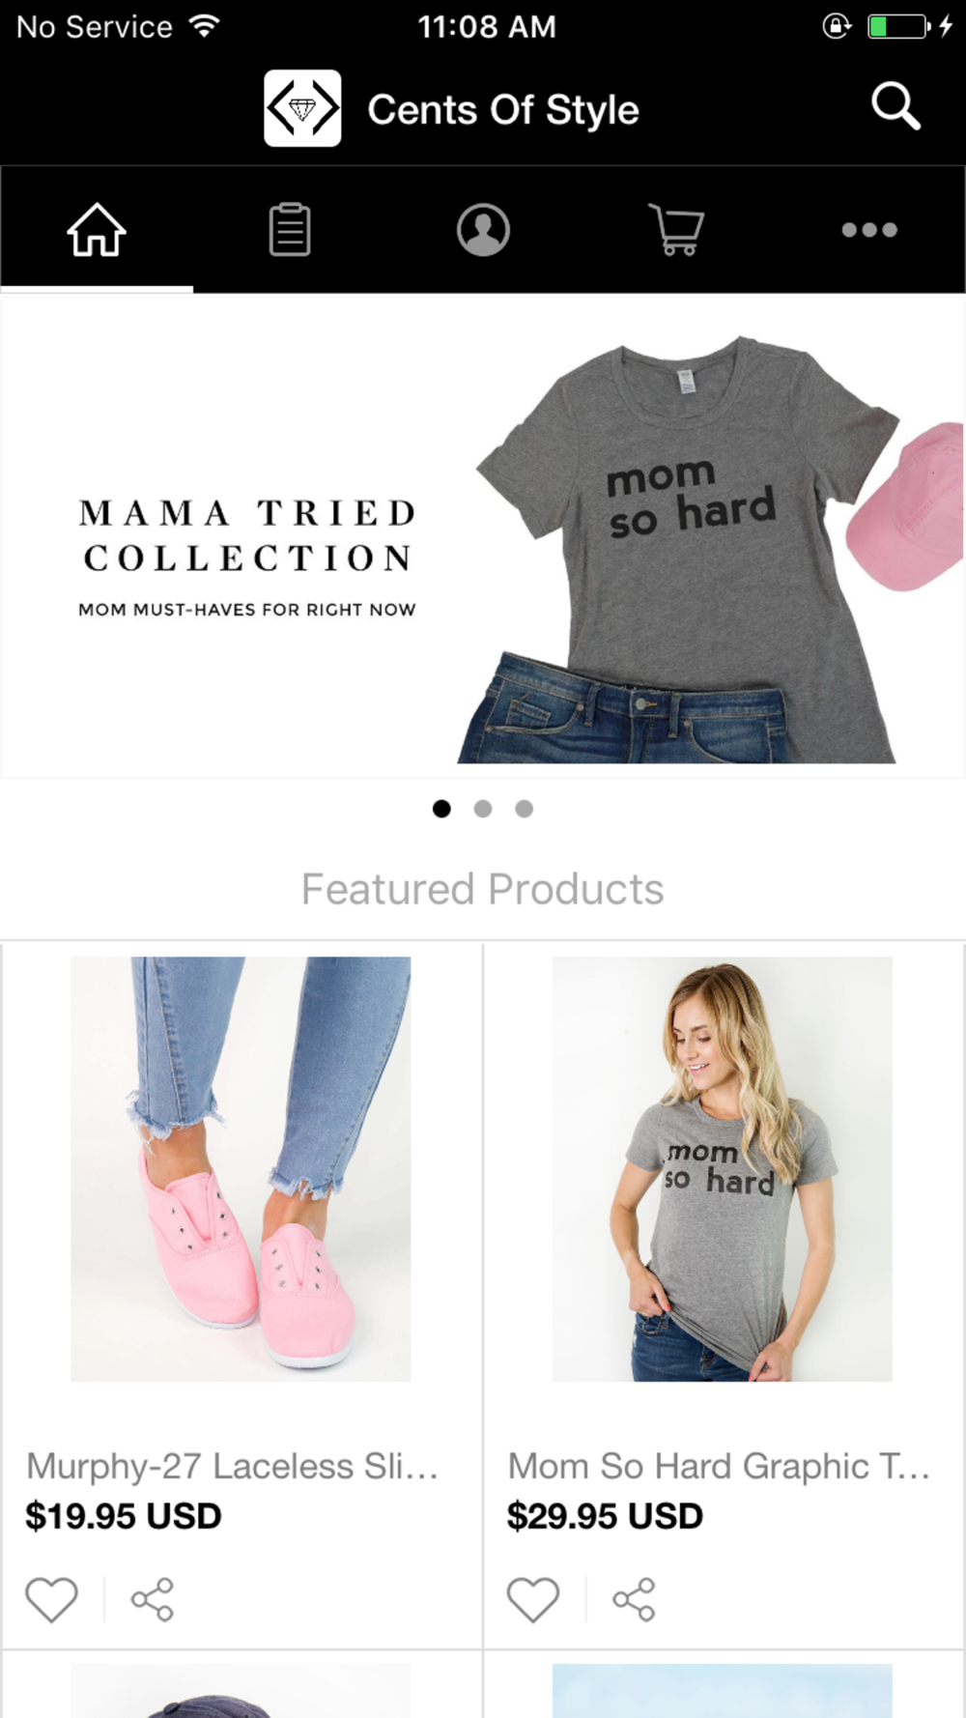Open the Mom So Hard Graphic T... title
Screen dimensions: 966x1718
coord(719,1467)
